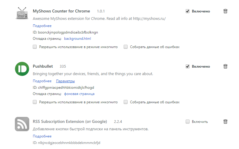Click the Pushbullet extension title

coord(43,66)
